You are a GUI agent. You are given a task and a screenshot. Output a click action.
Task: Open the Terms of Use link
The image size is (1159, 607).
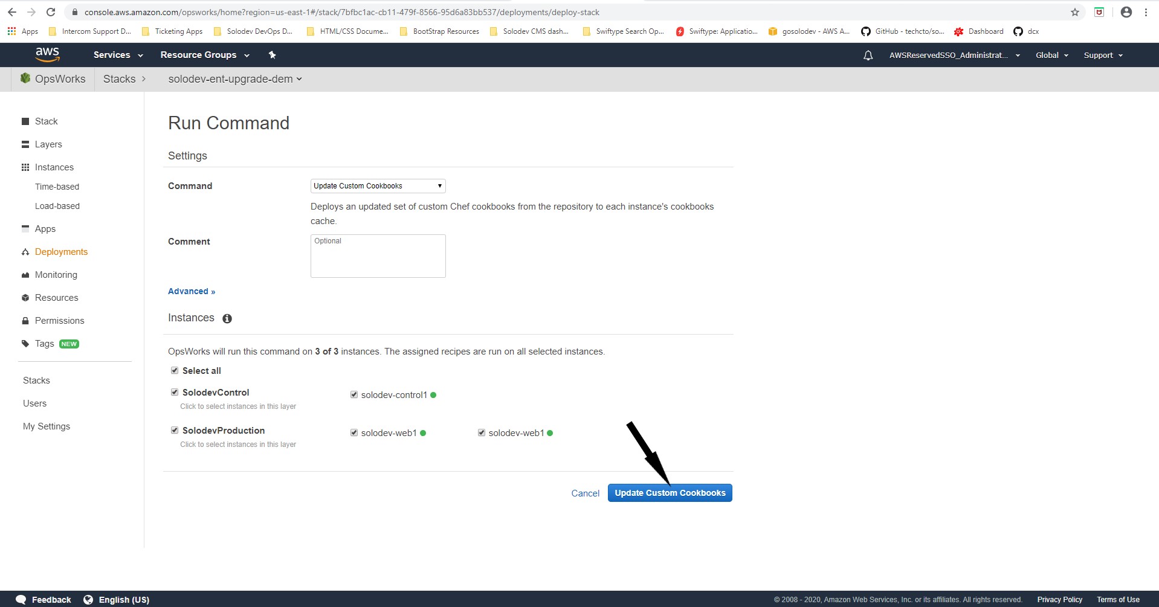tap(1119, 600)
